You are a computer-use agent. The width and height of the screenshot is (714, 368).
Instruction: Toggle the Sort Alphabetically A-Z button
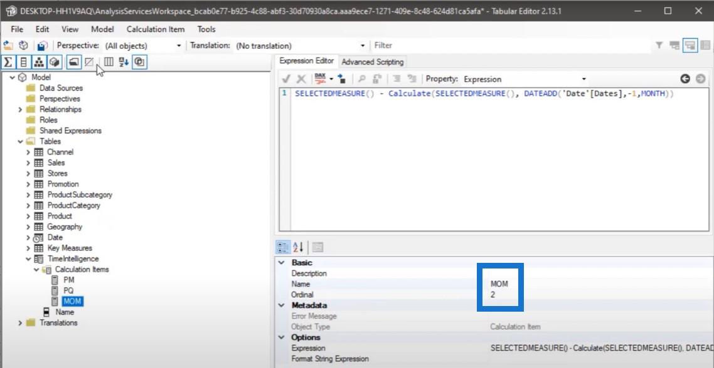tap(124, 62)
